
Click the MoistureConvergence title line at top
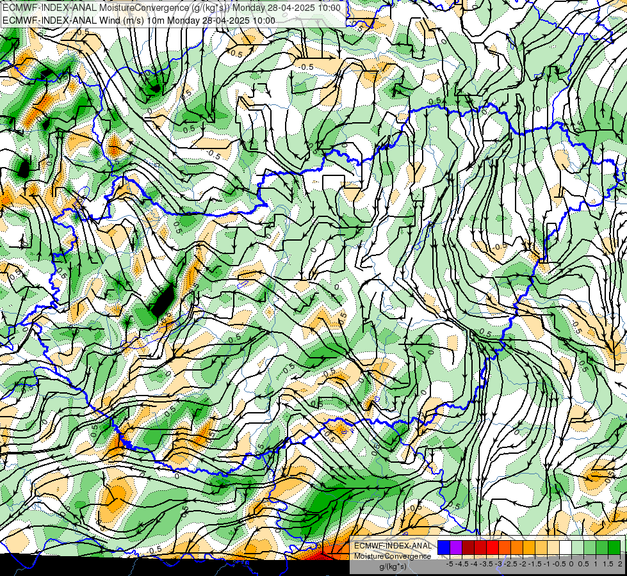[172, 8]
